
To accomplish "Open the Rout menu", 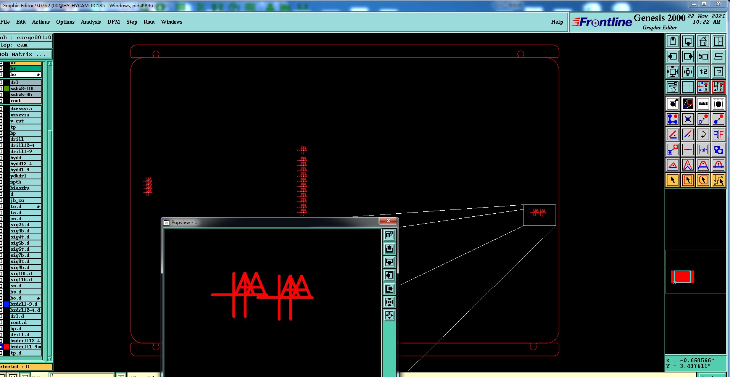I will pyautogui.click(x=149, y=22).
